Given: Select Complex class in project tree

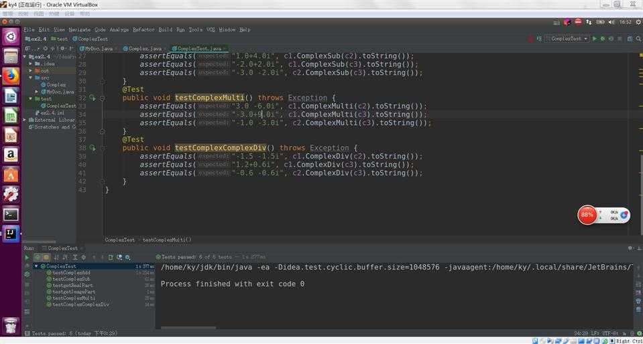Looking at the screenshot, I should 54,85.
